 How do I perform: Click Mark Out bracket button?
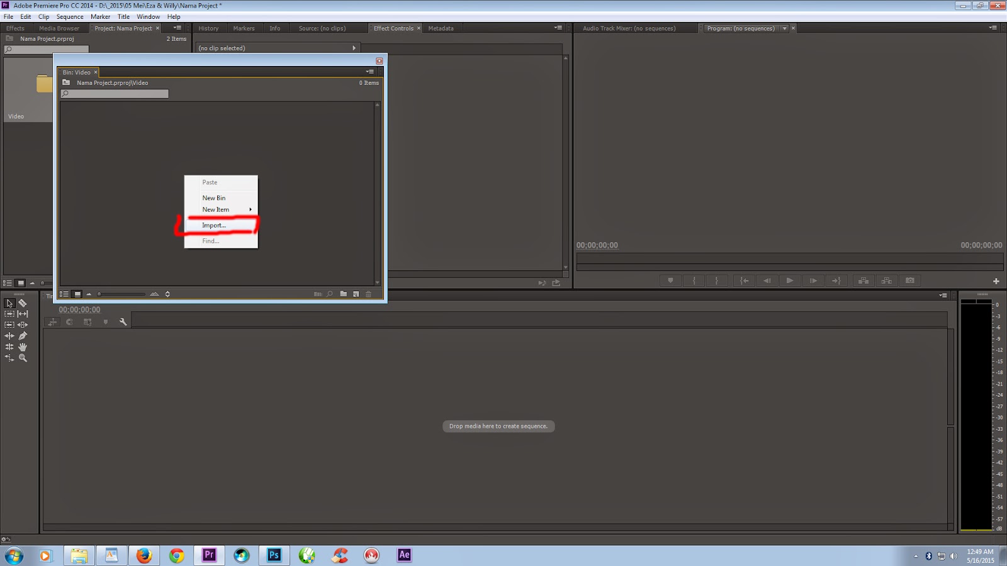(x=717, y=280)
